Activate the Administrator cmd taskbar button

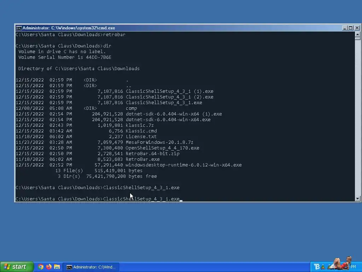point(91,267)
